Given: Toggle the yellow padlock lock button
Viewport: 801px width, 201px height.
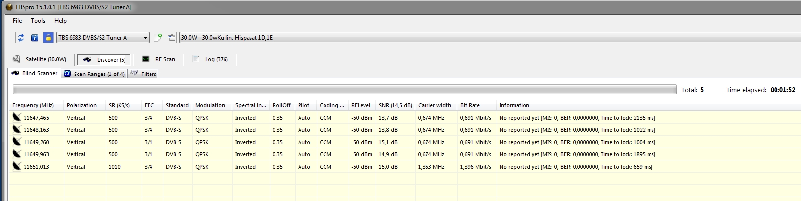Looking at the screenshot, I should [x=48, y=38].
